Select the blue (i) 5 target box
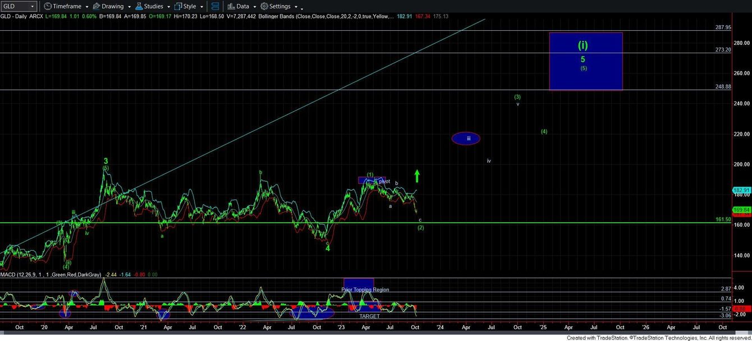The image size is (752, 341). pyautogui.click(x=586, y=61)
